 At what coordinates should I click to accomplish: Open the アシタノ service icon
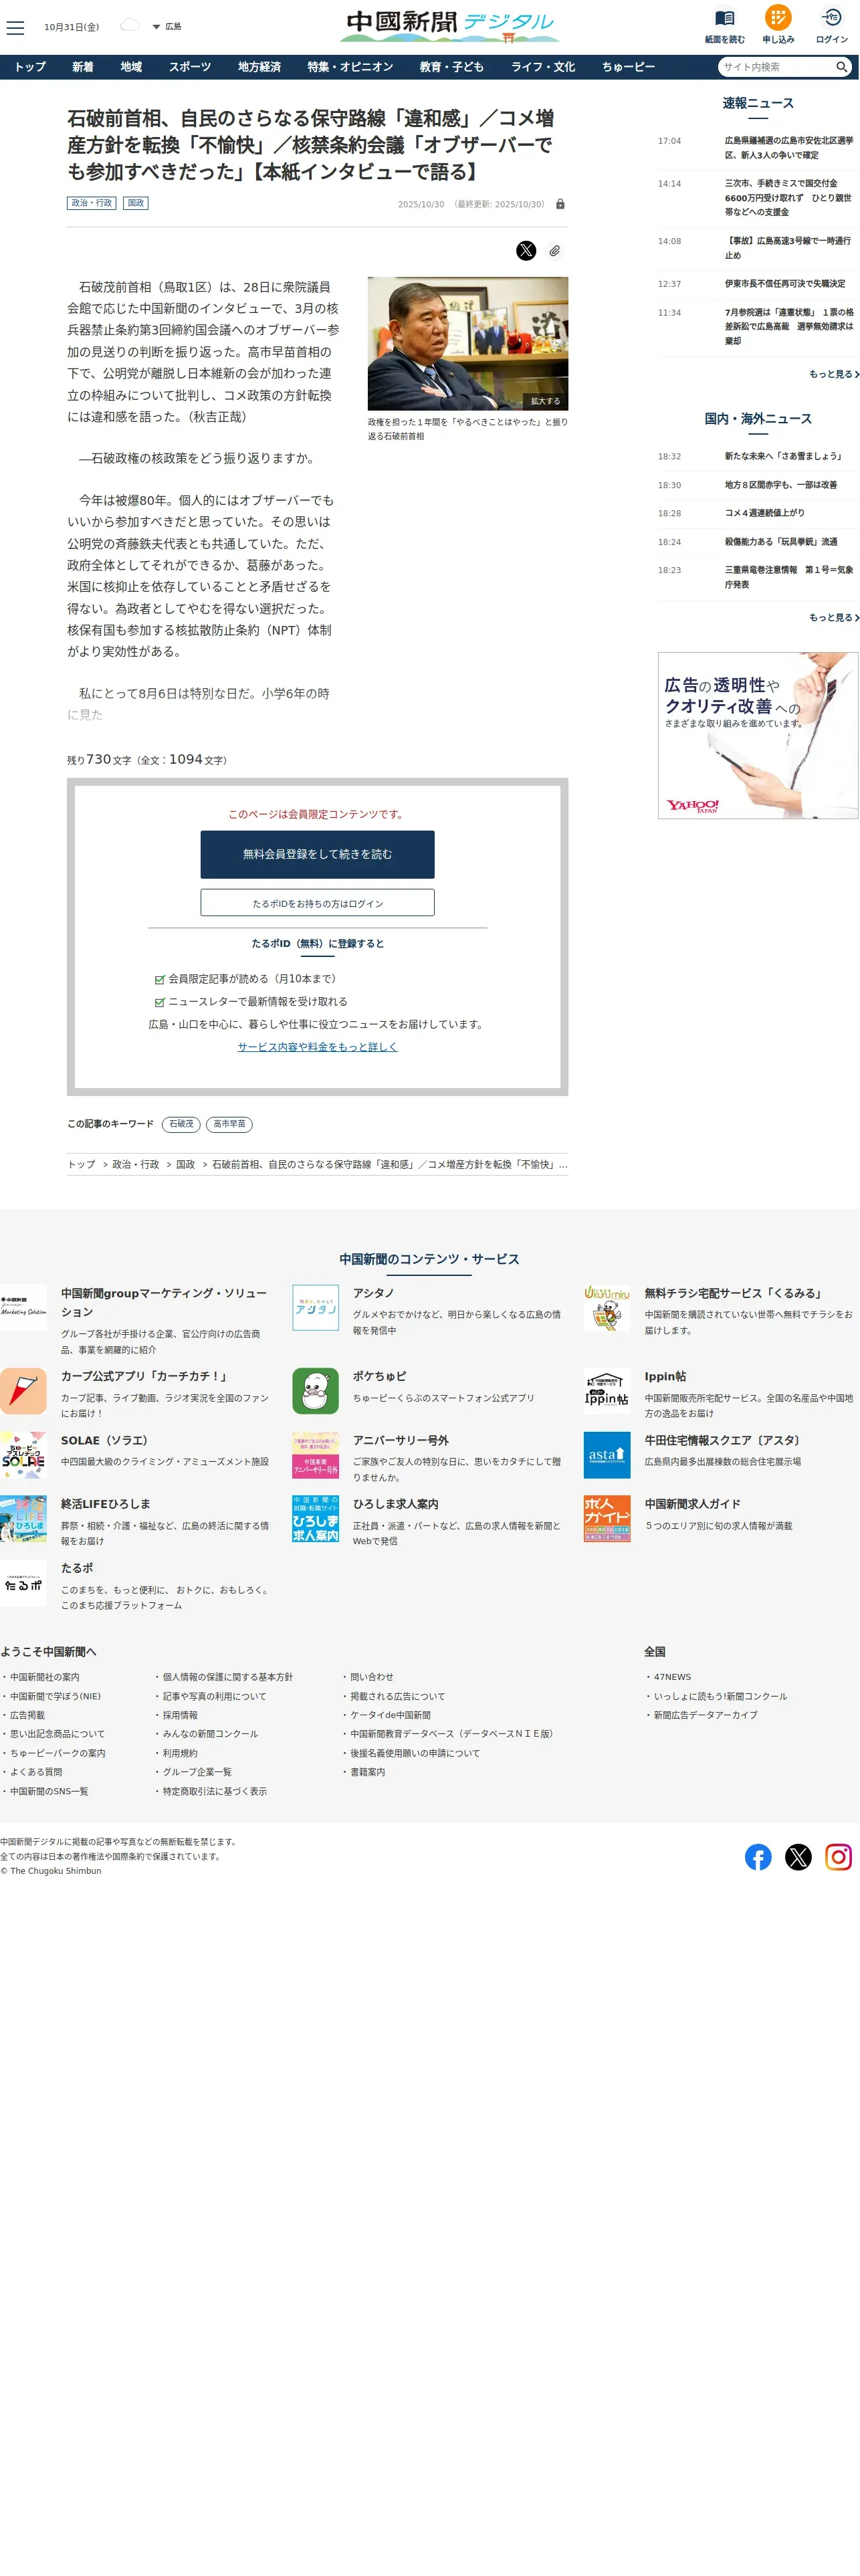pyautogui.click(x=315, y=1308)
